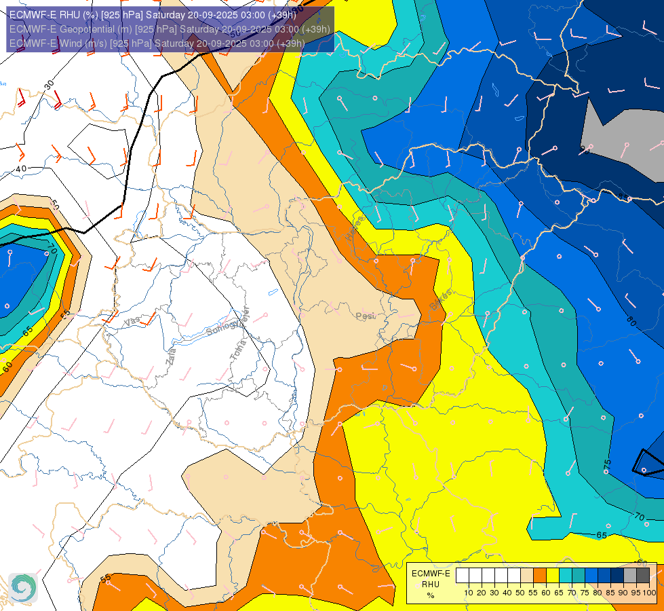Click the cyan 65-70 legend swatch

click(x=566, y=576)
